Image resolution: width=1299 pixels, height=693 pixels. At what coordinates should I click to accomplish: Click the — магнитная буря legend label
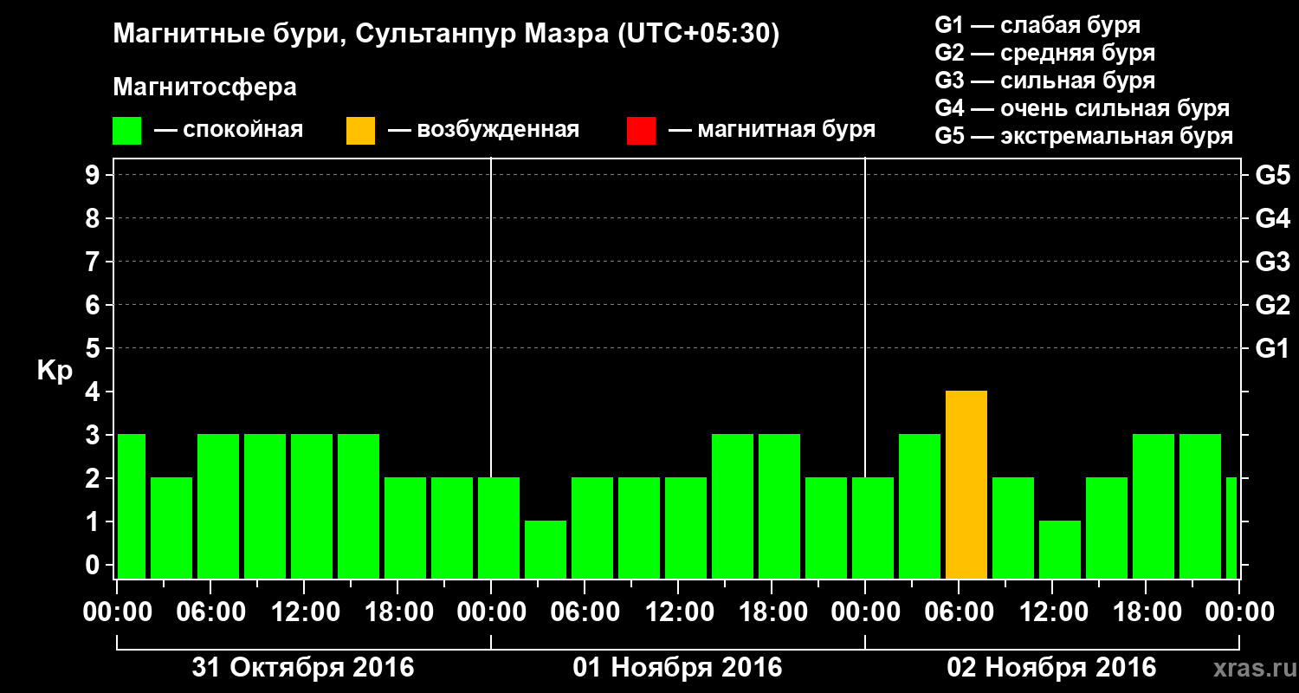point(772,131)
